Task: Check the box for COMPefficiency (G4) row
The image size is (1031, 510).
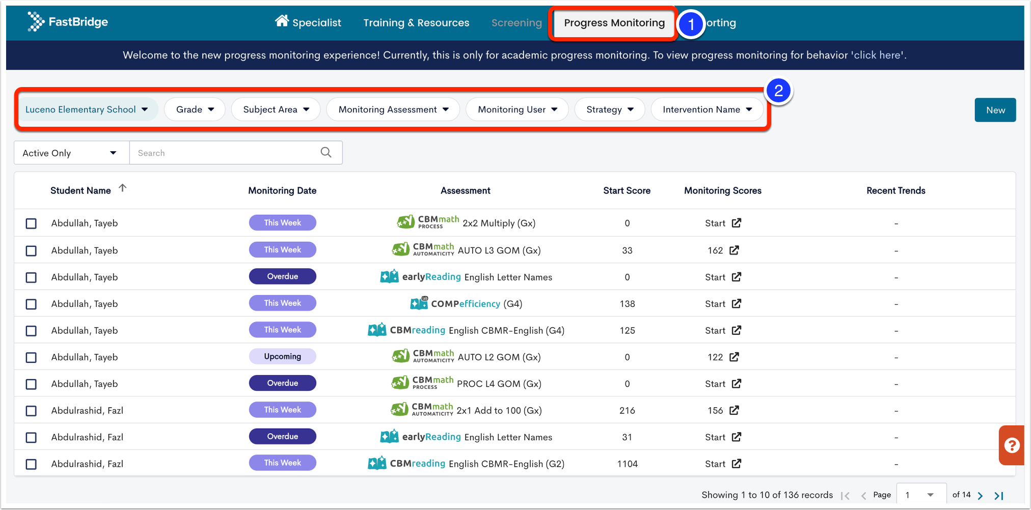Action: pos(31,304)
